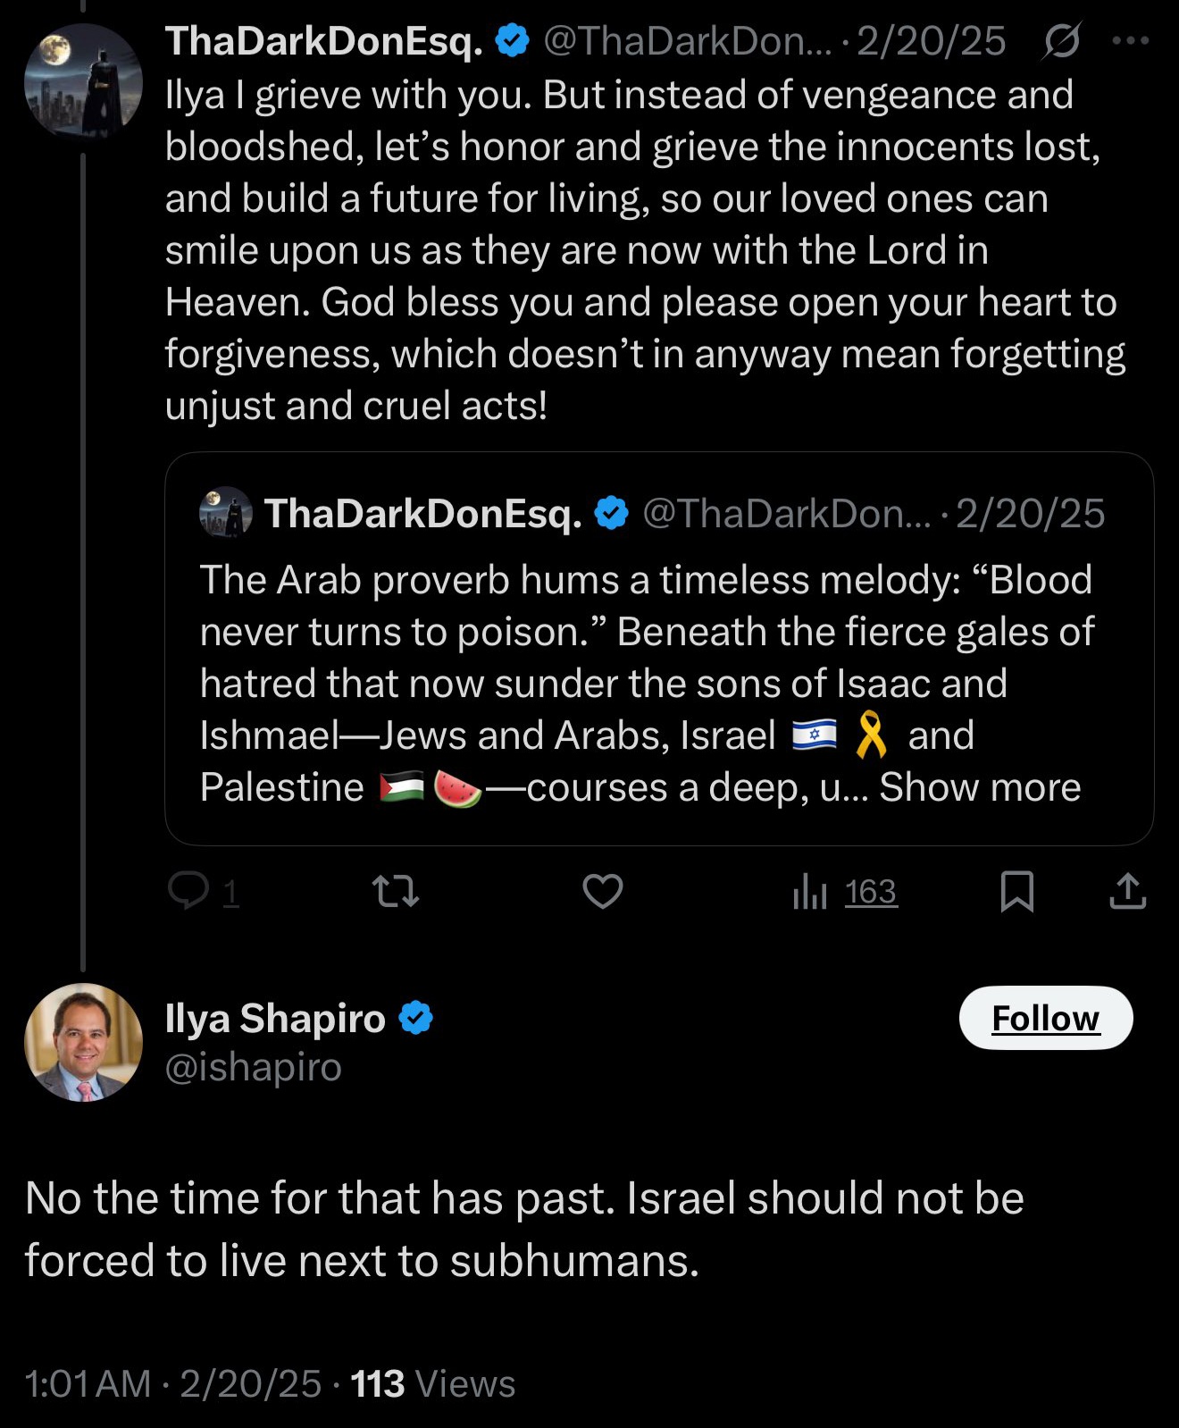The image size is (1179, 1428).
Task: Bookmark the tweet with the bookmark icon
Action: coord(1017,891)
